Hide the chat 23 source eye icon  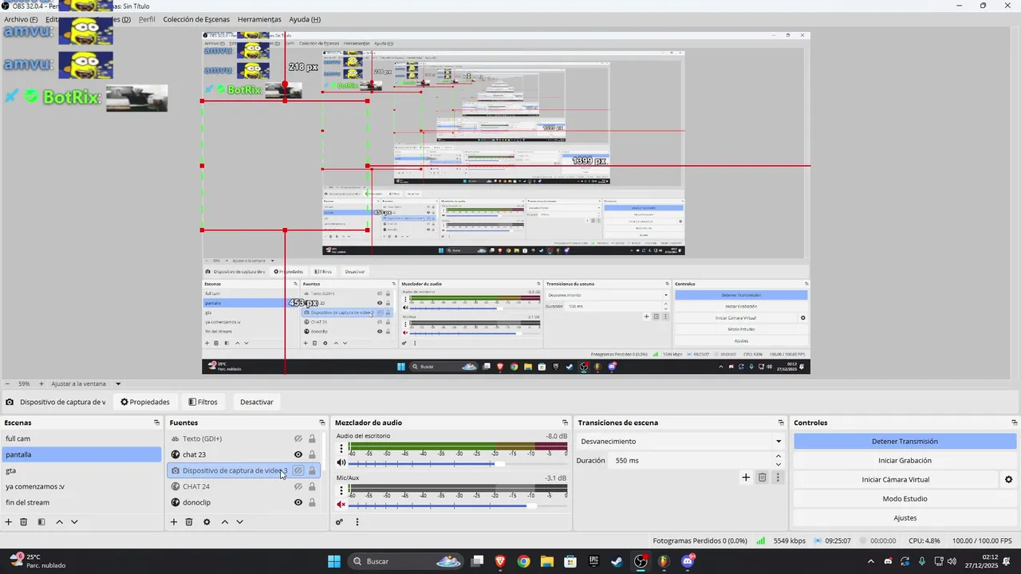(x=298, y=454)
